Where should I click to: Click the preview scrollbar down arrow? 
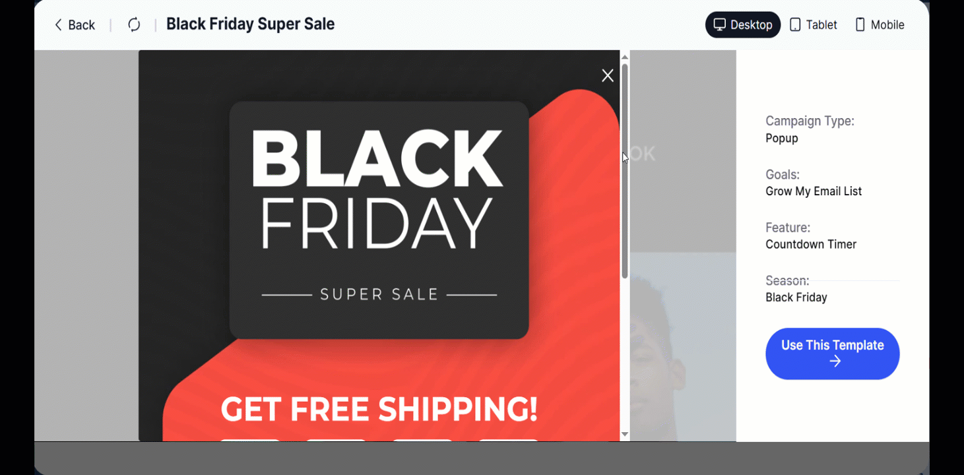pos(625,434)
